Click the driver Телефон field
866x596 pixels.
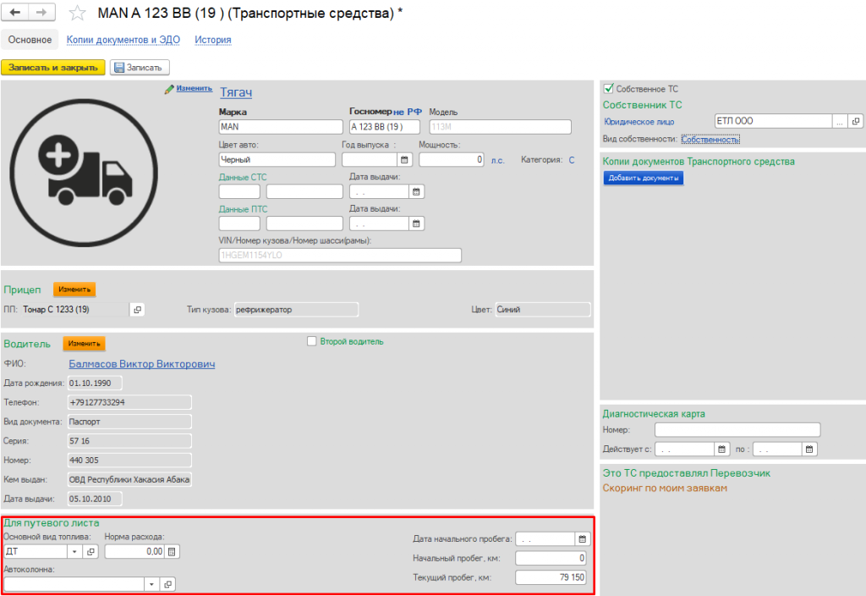pyautogui.click(x=129, y=402)
